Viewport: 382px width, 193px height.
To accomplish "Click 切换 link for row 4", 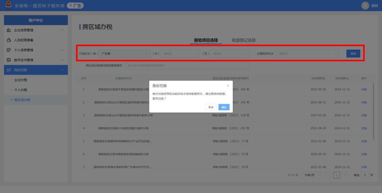I will 364,128.
